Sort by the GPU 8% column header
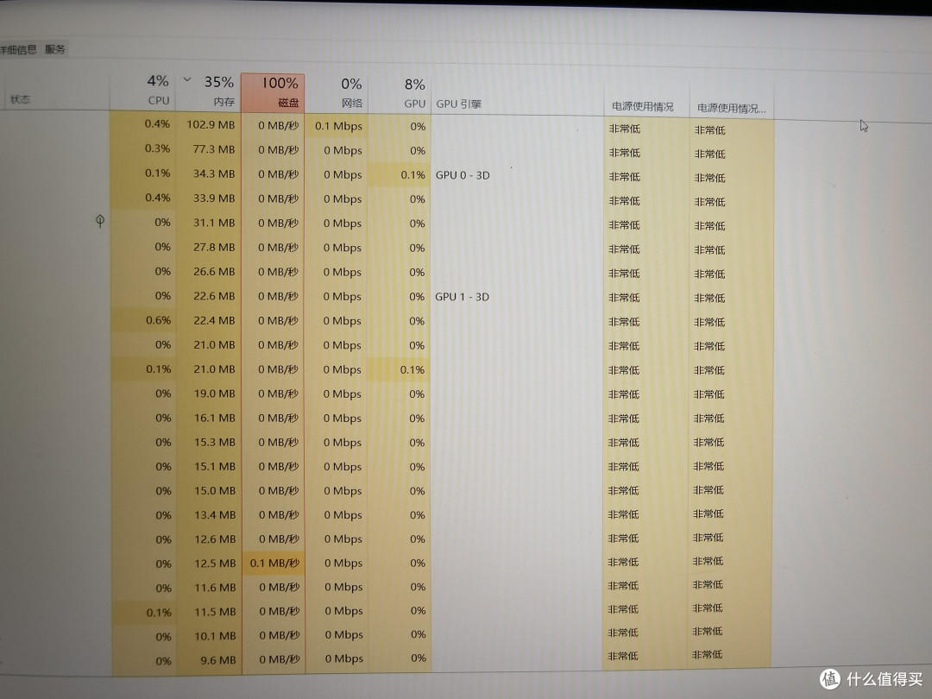This screenshot has width=932, height=699. pyautogui.click(x=400, y=94)
